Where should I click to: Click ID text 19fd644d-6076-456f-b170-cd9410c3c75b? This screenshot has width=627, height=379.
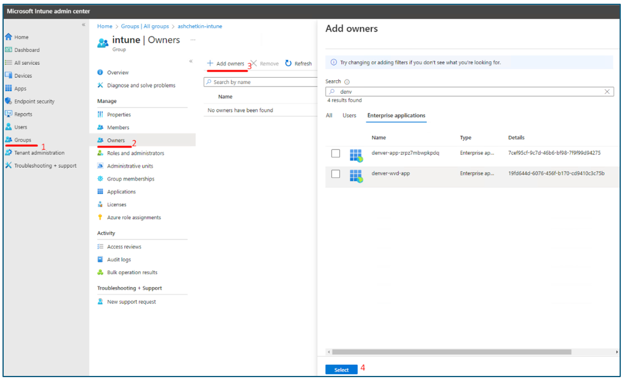556,173
